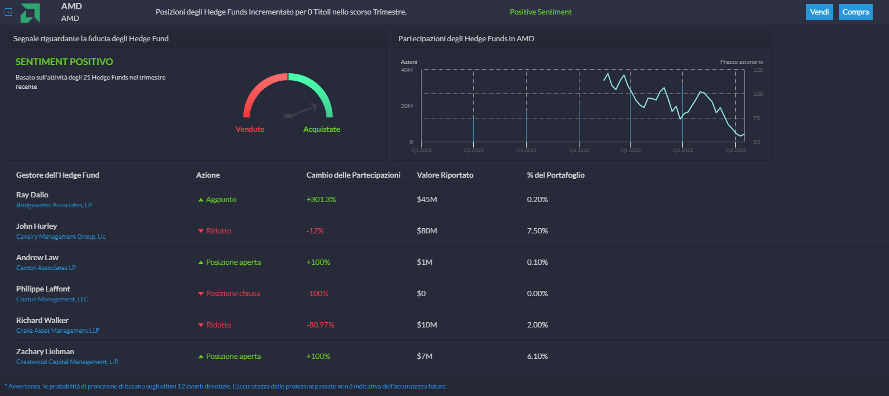The height and width of the screenshot is (396, 889).
Task: Sort by Gestore dell'Hedge Fund column header
Action: tap(57, 175)
